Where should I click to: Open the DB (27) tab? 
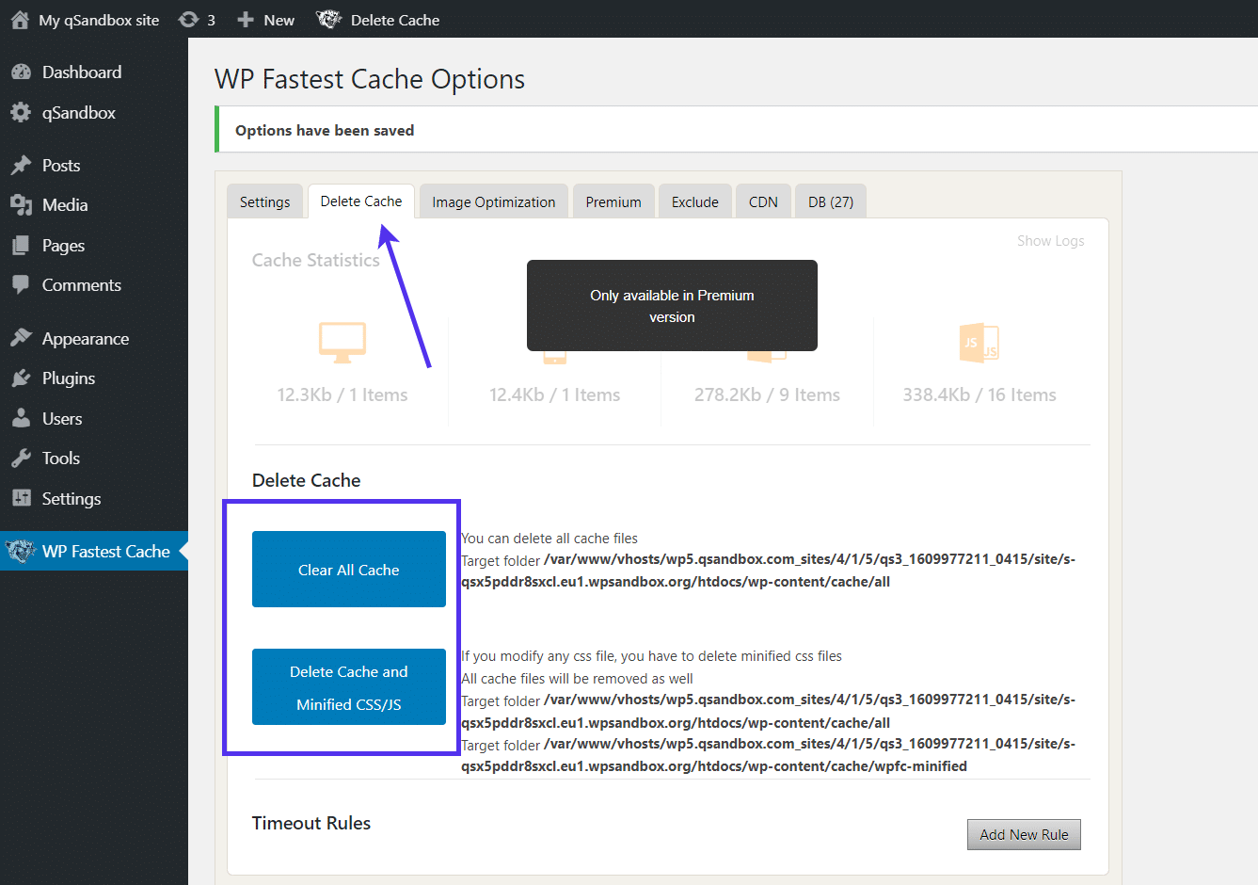pyautogui.click(x=830, y=201)
